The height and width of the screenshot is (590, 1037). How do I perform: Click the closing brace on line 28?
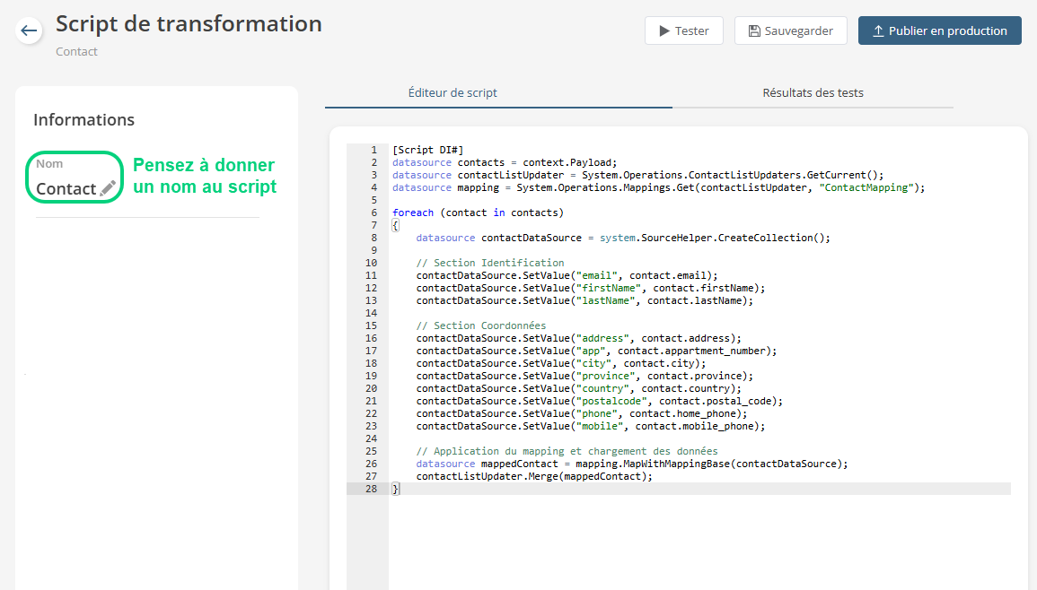tap(395, 489)
